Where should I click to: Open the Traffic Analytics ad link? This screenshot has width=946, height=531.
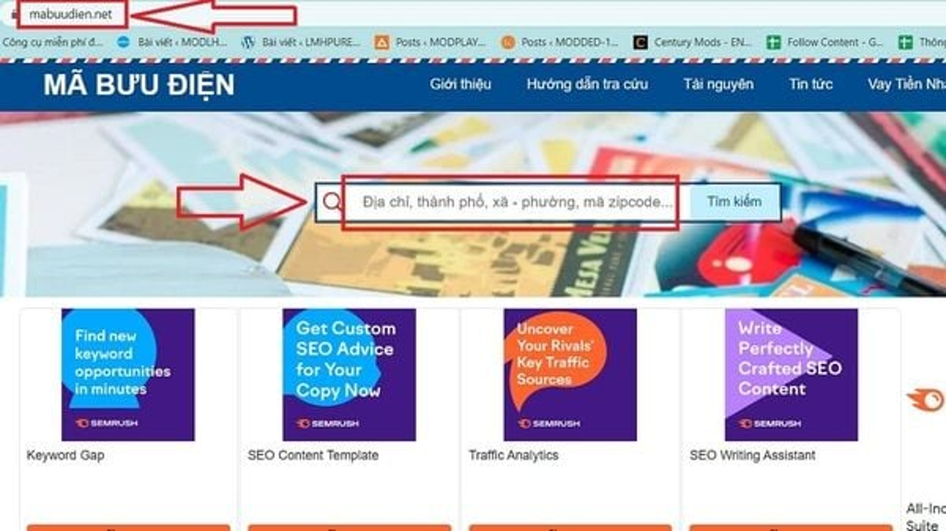click(x=514, y=455)
